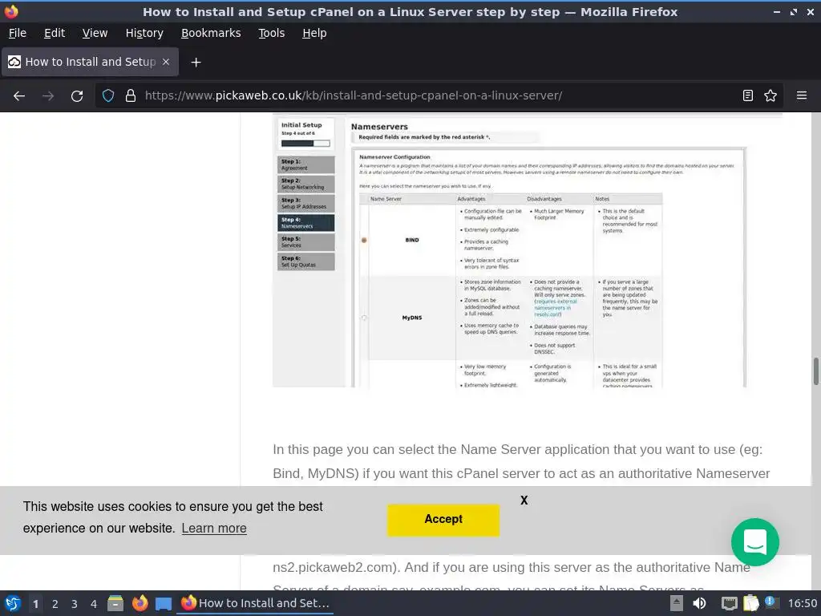Focus Firefox window from taskbar entry
The height and width of the screenshot is (616, 821).
[256, 603]
